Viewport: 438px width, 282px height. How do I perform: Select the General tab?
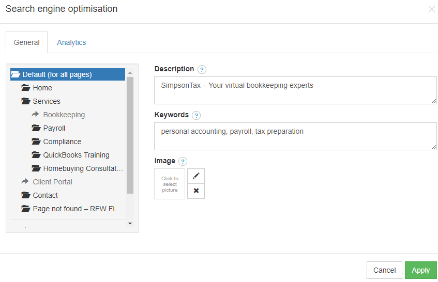click(x=27, y=42)
